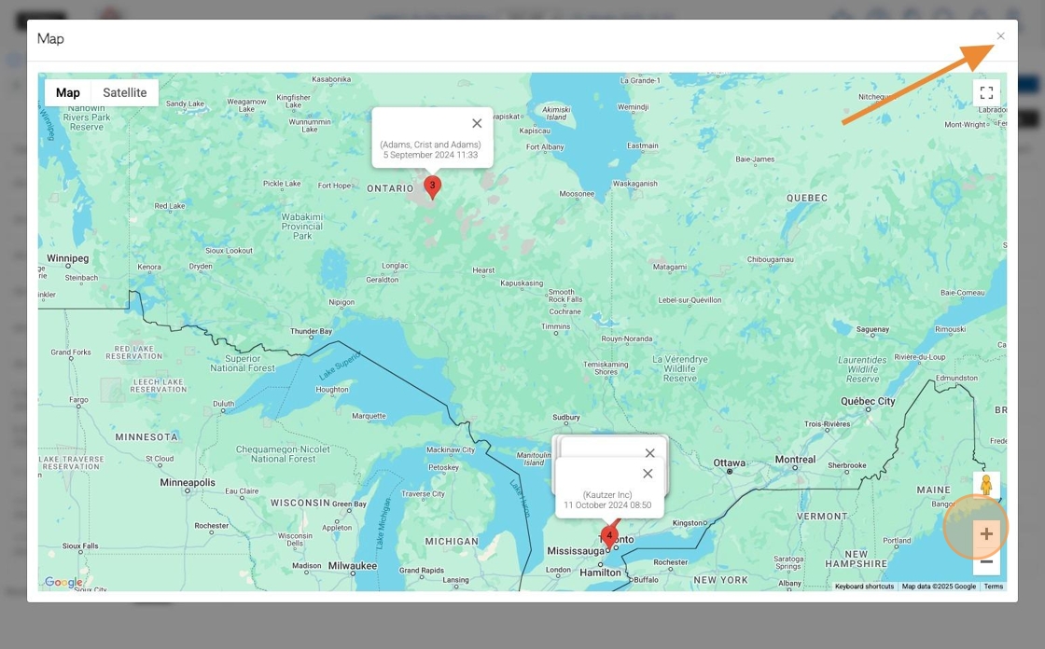Select the Map view type button
This screenshot has width=1045, height=649.
pos(68,92)
